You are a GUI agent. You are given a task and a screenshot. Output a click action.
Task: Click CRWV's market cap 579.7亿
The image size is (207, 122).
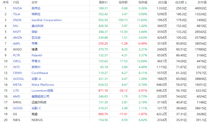[201, 73]
